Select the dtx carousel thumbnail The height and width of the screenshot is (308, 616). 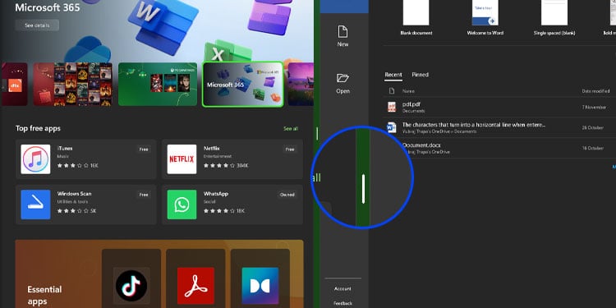[x=15, y=84]
